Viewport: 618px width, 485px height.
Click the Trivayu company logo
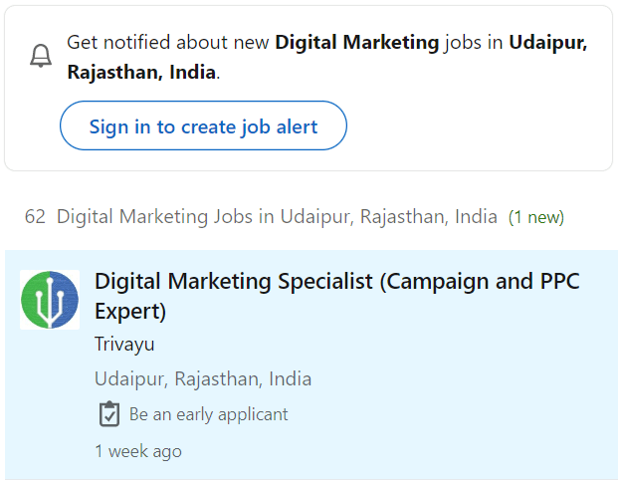click(50, 300)
